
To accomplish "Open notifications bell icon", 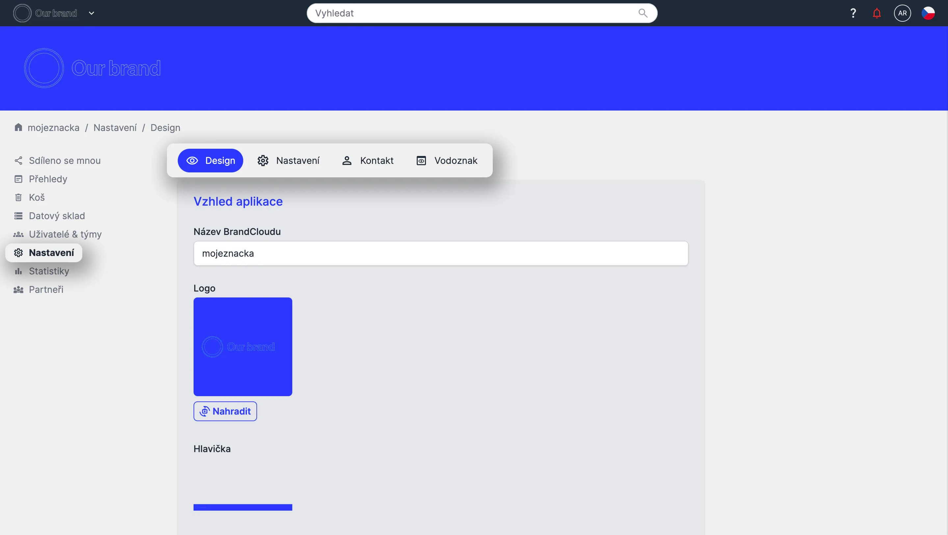I will click(877, 13).
